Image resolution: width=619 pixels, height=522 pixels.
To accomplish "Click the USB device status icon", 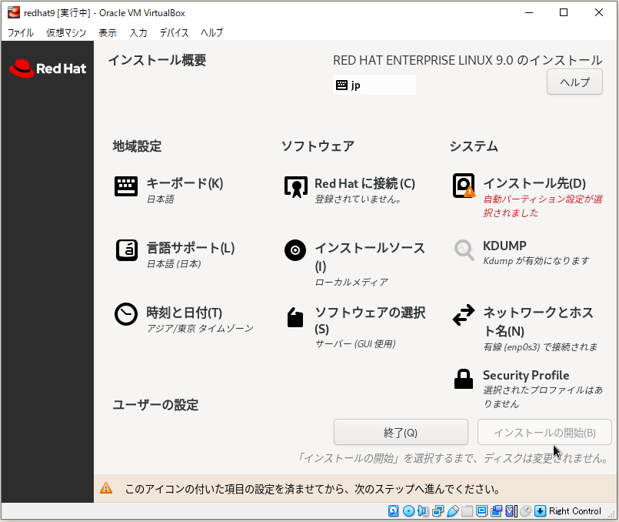I will [452, 511].
